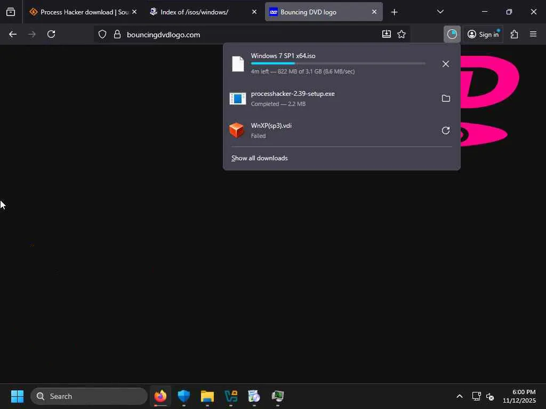
Task: Click the Completed — 2.2 MB status text
Action: click(278, 104)
